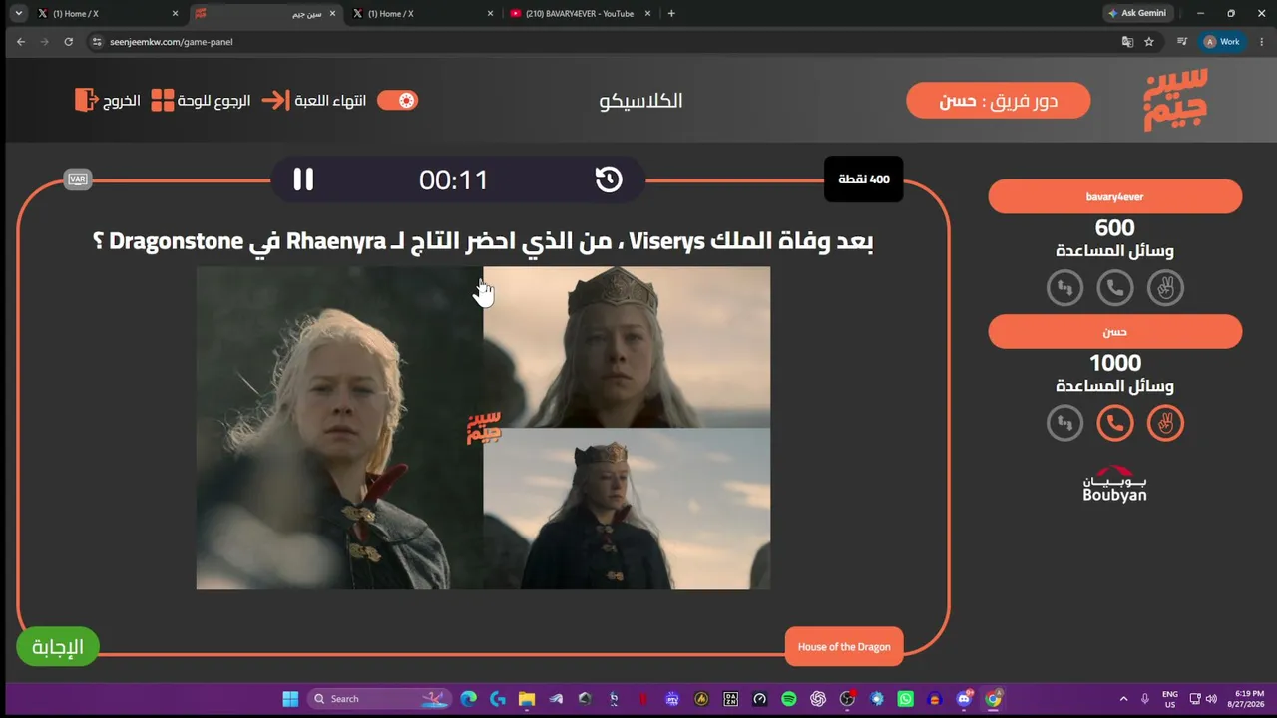The image size is (1277, 718).
Task: Go back to the previous page
Action: 21,42
